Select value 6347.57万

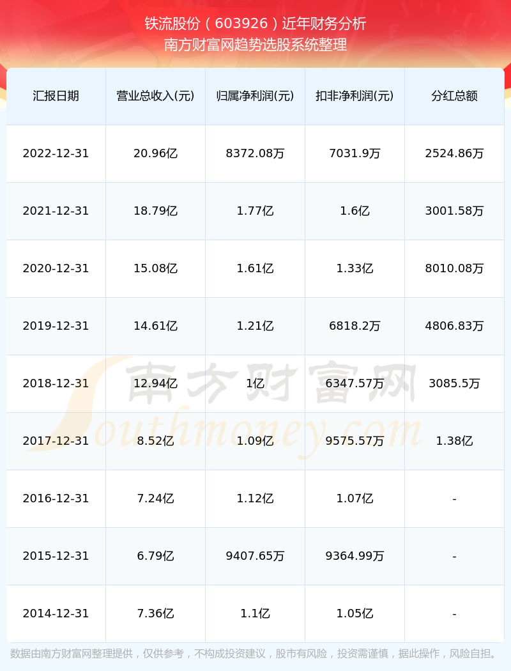pos(355,383)
